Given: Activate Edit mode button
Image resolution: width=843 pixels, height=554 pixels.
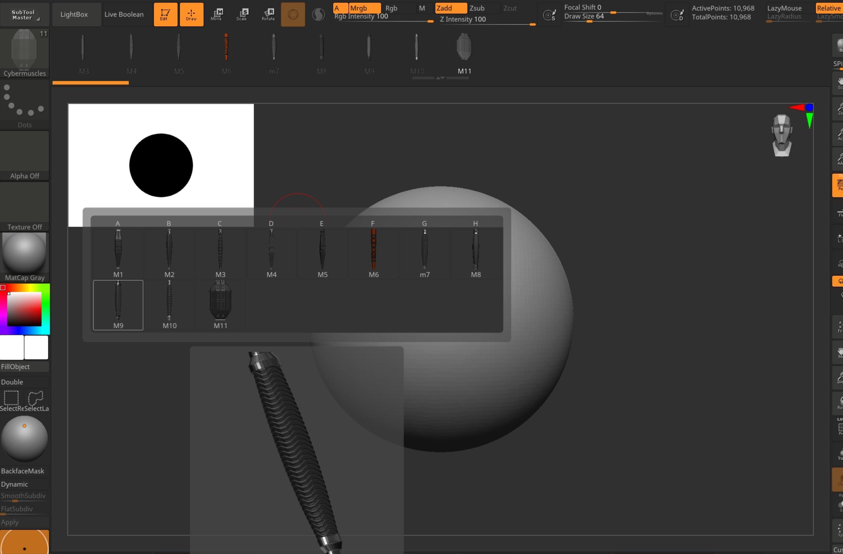Looking at the screenshot, I should click(165, 14).
